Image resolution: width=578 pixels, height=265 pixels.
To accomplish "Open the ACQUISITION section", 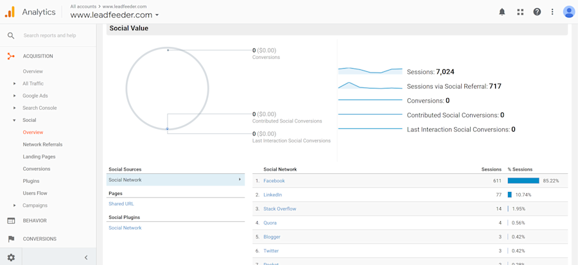I will (38, 56).
